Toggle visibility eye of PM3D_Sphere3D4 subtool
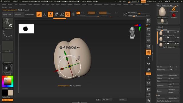Screen dimensions: 183x103 [x=178, y=43]
